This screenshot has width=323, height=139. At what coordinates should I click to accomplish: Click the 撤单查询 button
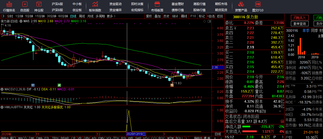[x=299, y=24]
